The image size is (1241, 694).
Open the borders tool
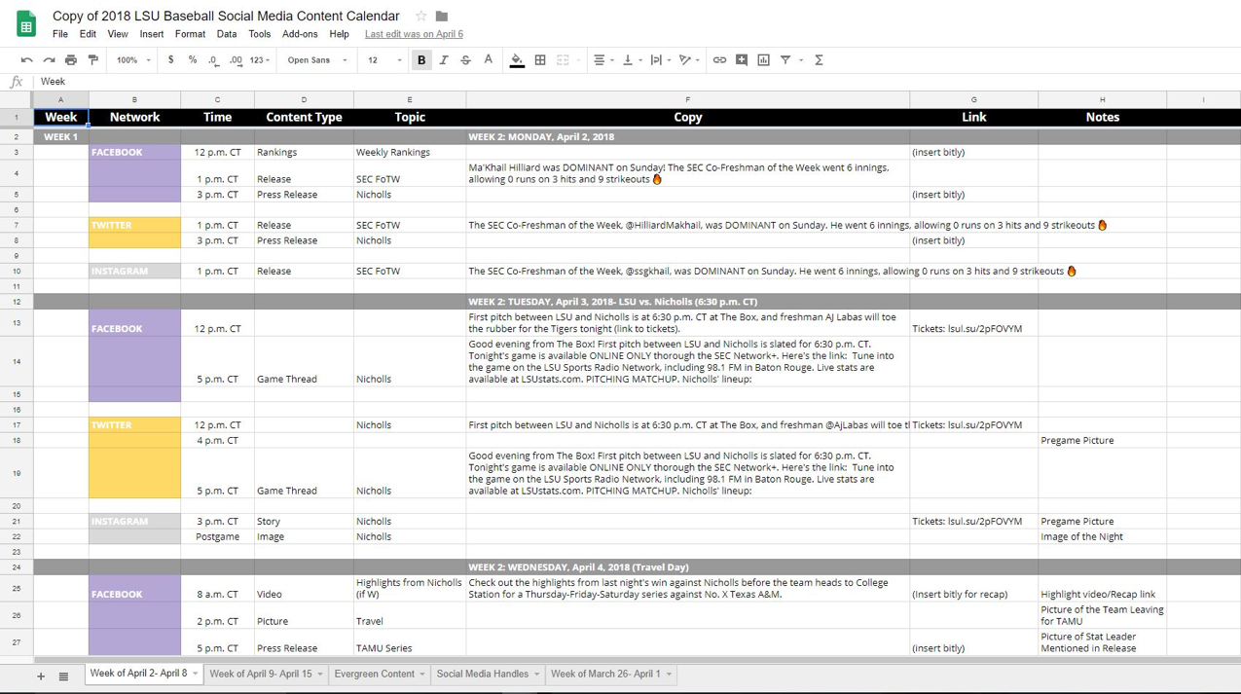tap(540, 60)
